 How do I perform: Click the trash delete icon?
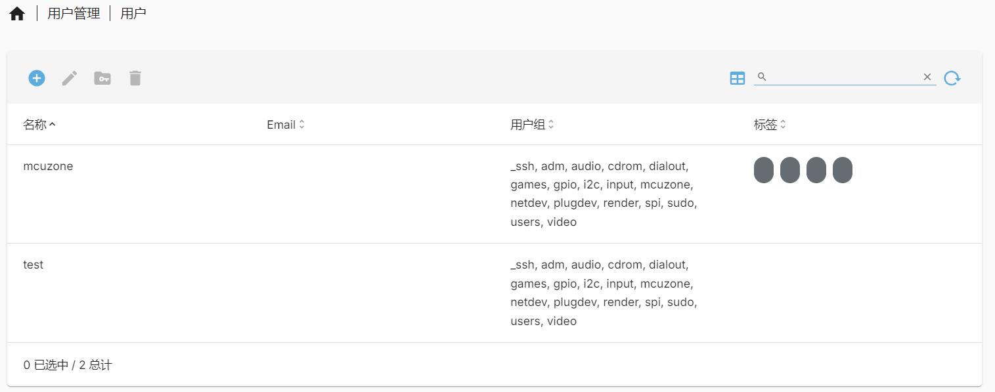(x=135, y=78)
